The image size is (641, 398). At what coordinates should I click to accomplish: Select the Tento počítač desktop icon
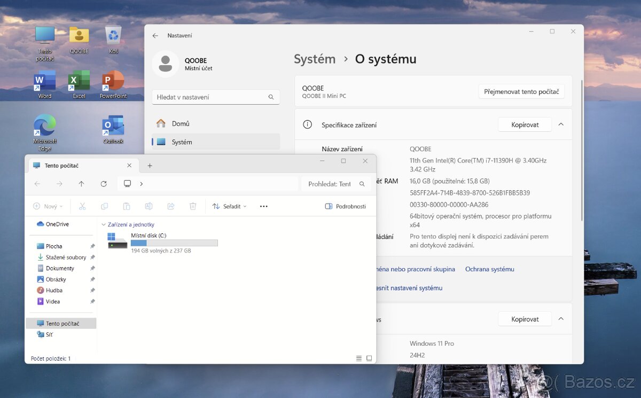tap(45, 44)
